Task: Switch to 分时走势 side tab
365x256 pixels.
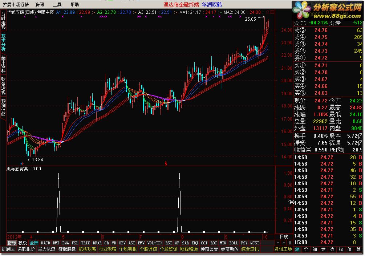Action: pyautogui.click(x=3, y=21)
